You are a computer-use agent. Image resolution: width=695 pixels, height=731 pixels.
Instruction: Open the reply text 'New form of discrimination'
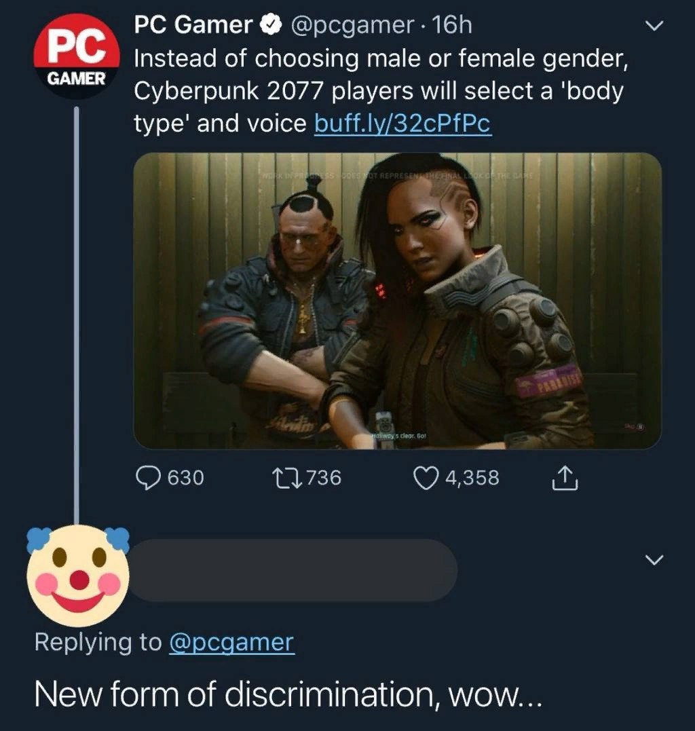(x=288, y=694)
